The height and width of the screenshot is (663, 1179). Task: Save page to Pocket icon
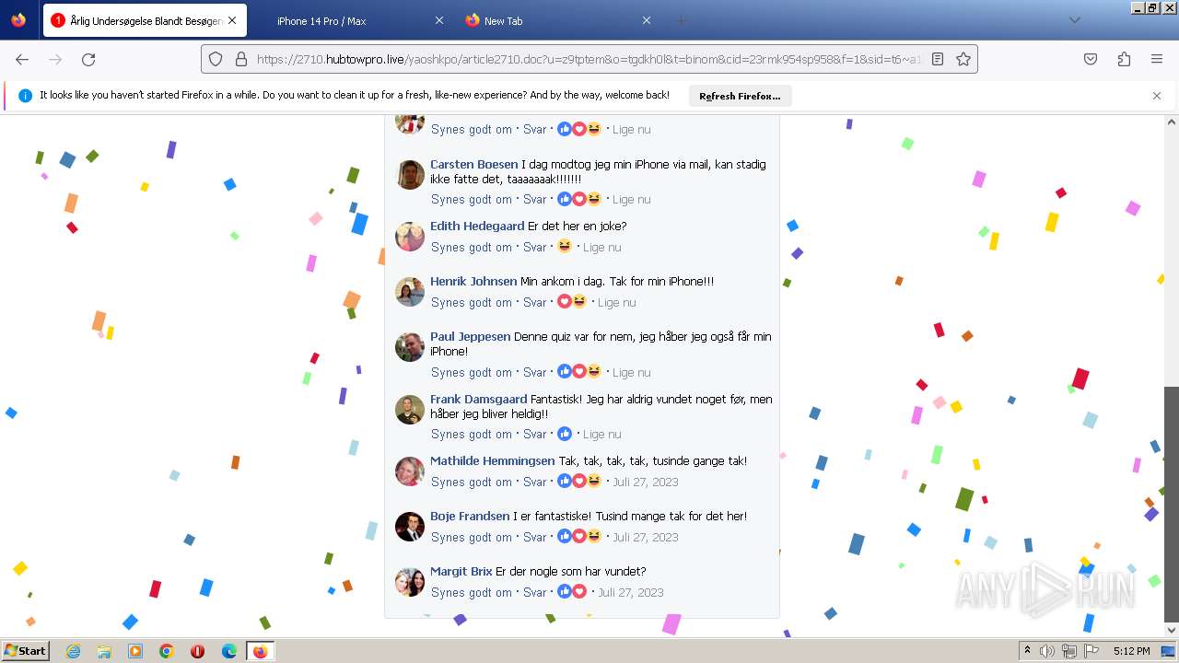[1091, 59]
